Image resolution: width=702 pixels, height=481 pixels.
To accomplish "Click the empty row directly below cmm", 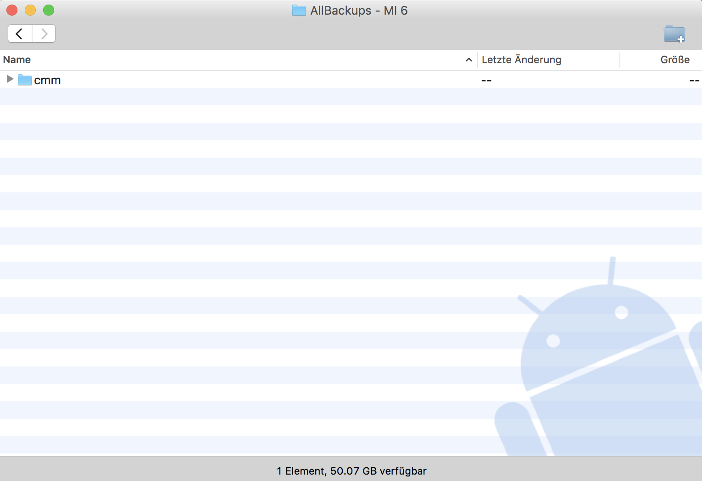I will coord(229,97).
